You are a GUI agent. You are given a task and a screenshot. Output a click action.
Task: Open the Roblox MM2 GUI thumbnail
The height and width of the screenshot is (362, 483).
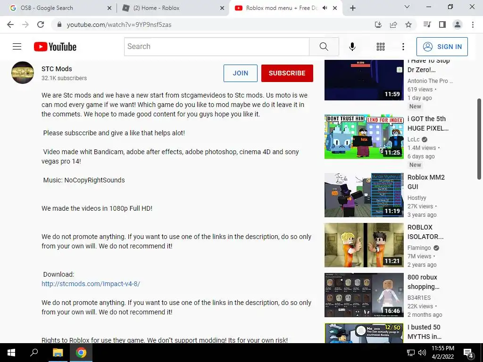coord(364,195)
